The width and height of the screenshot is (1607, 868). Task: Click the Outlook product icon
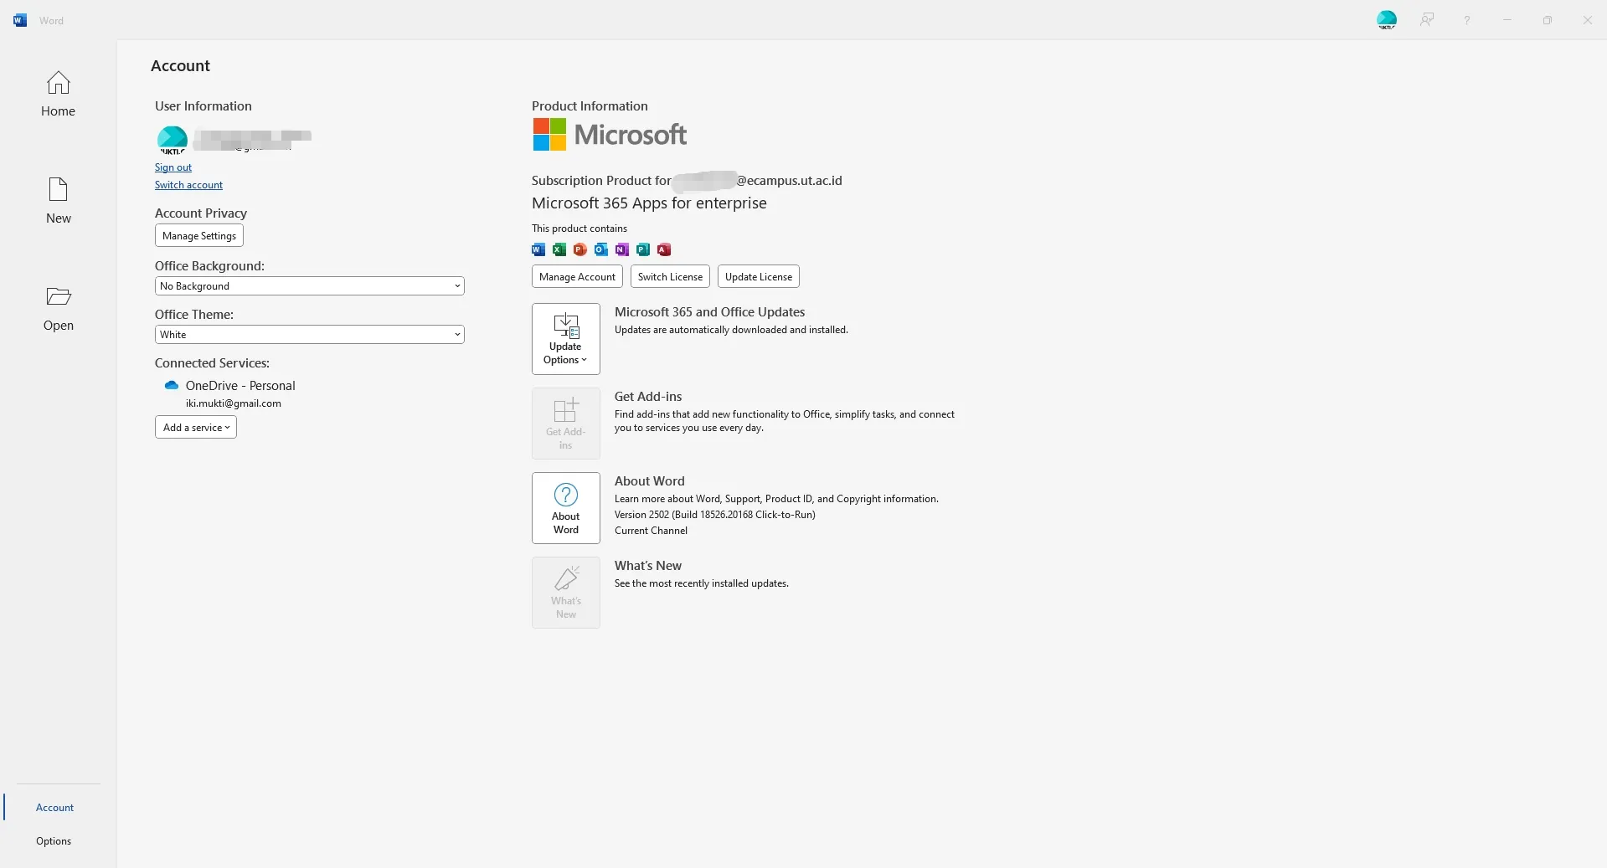click(601, 249)
